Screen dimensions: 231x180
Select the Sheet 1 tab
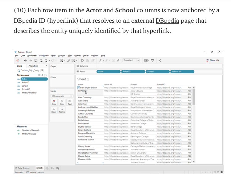tap(40, 168)
